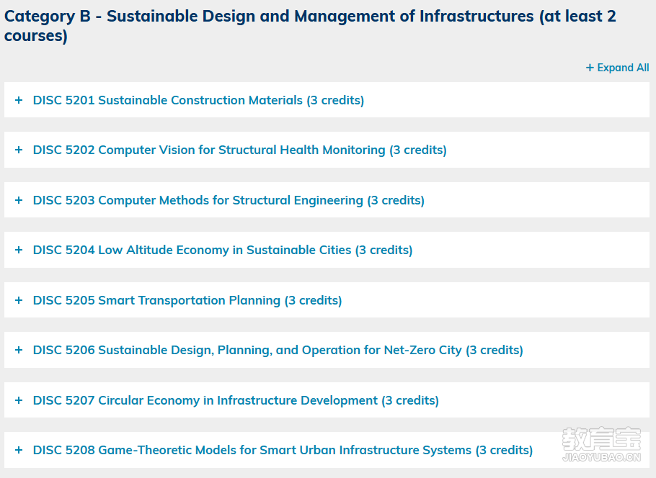This screenshot has height=478, width=656.
Task: Click the plus icon beside DISC 5201
Action: pos(19,100)
